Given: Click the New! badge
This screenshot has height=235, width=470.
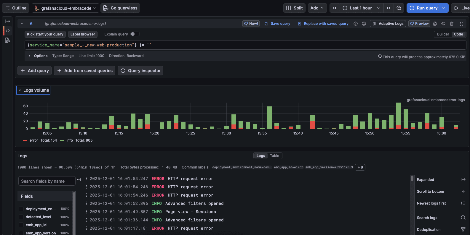Looking at the screenshot, I should click(251, 24).
